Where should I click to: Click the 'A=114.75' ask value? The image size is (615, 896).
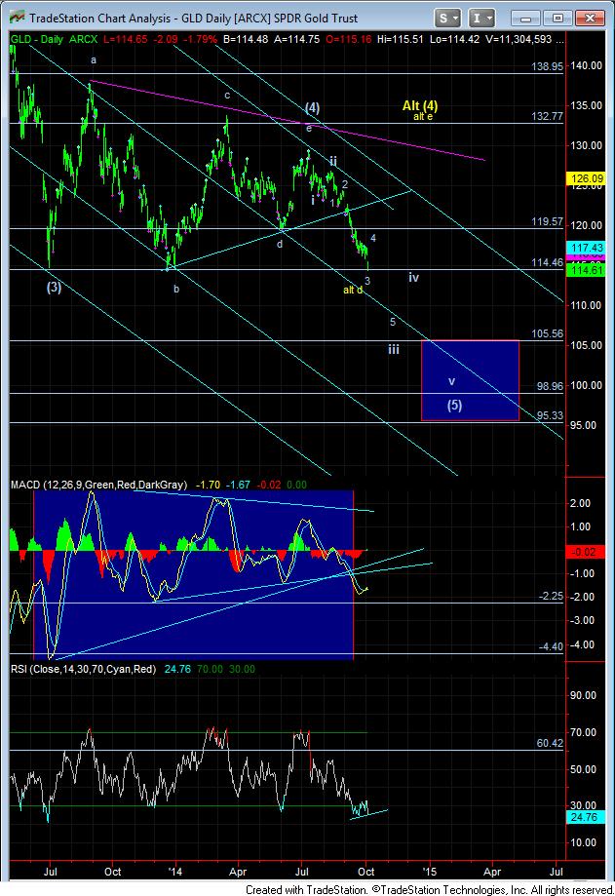pyautogui.click(x=296, y=39)
